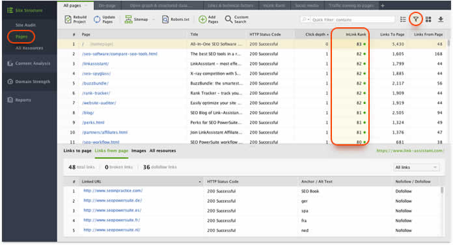This screenshot has width=453, height=245.
Task: Open Custom Search magnifier tool
Action: tap(228, 19)
